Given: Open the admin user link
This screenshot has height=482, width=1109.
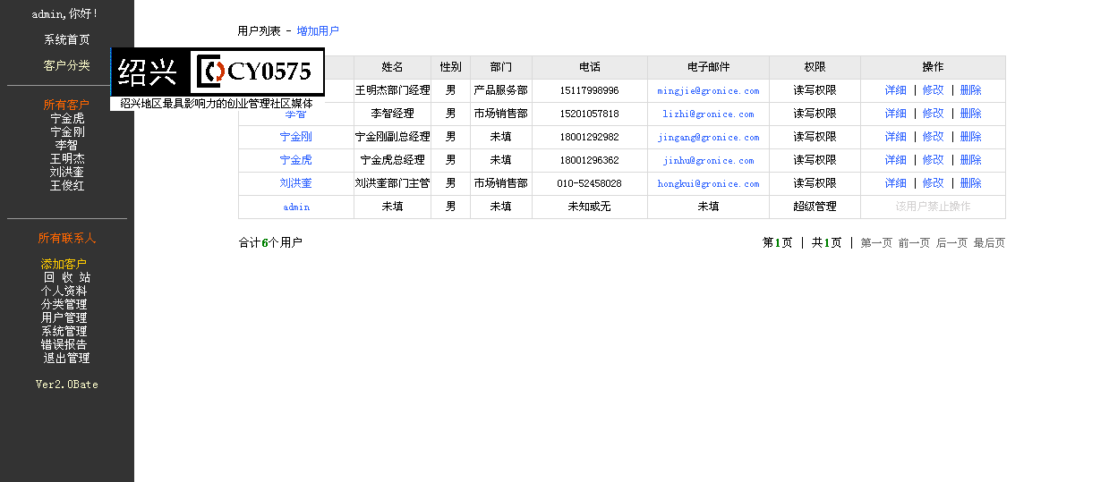Looking at the screenshot, I should pyautogui.click(x=296, y=207).
